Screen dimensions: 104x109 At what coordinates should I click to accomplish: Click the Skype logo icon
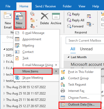pyautogui.click(x=17, y=78)
